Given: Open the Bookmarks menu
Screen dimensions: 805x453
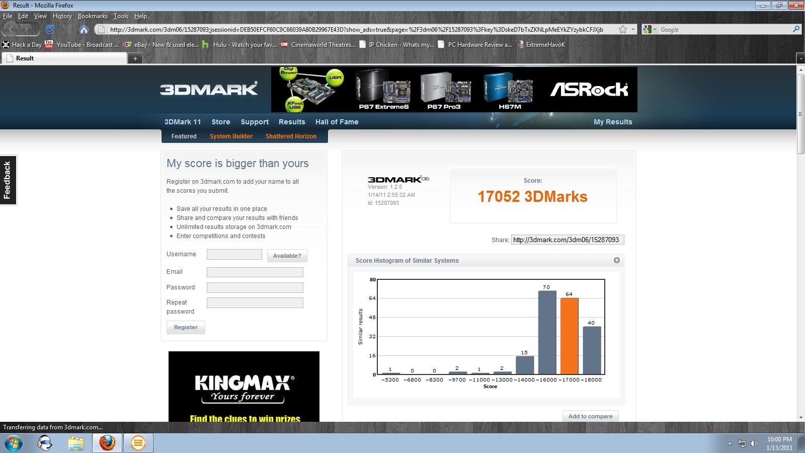Looking at the screenshot, I should [93, 16].
